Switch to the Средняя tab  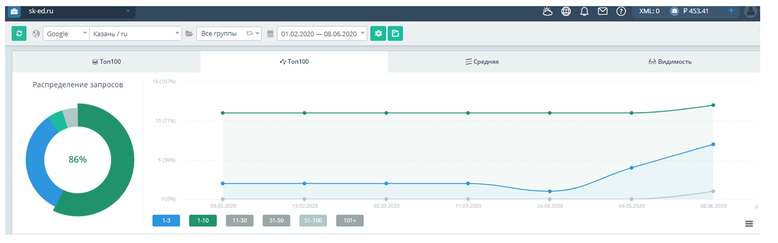482,62
